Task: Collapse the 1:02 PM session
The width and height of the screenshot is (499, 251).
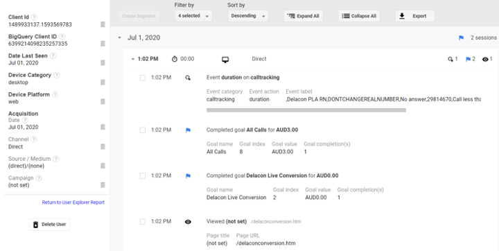Action: click(x=132, y=59)
